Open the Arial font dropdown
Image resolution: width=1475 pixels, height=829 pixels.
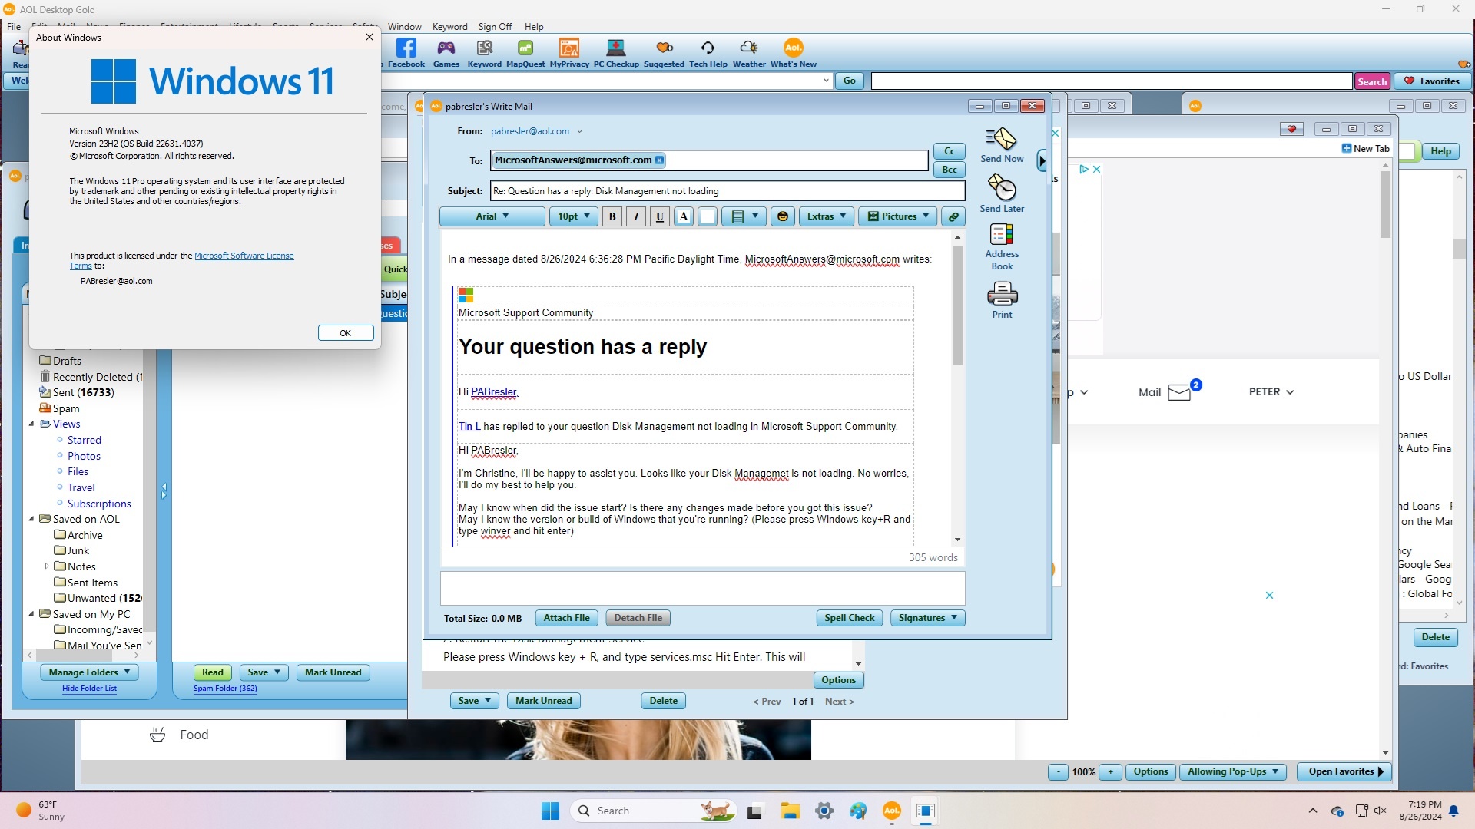pyautogui.click(x=492, y=216)
